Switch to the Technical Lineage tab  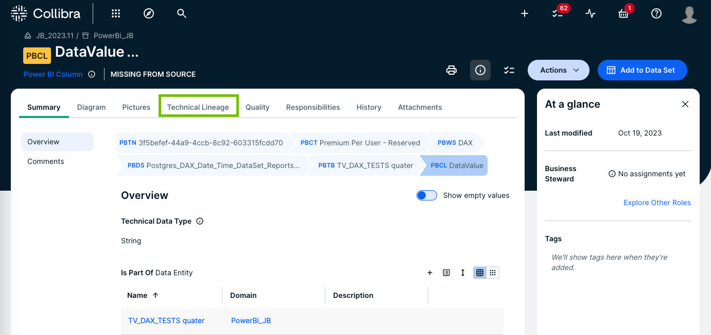(198, 107)
